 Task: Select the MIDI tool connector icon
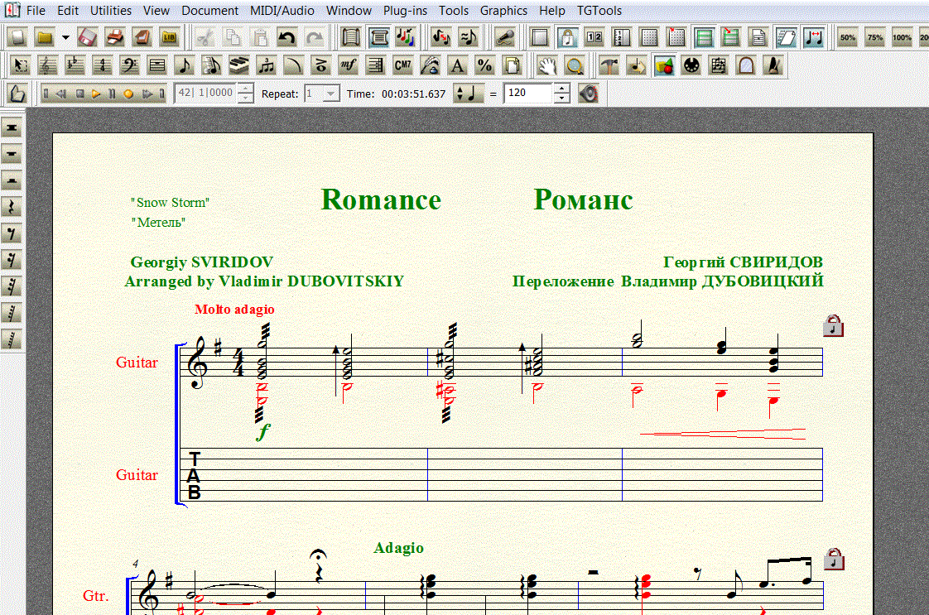click(691, 65)
